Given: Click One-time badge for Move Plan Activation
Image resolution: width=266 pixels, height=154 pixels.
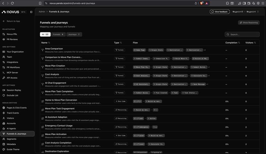Looking at the screenshot, I should [120, 136].
